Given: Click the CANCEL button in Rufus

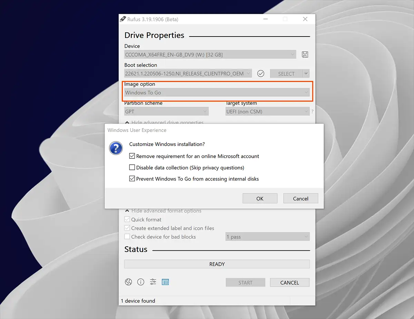Looking at the screenshot, I should (x=289, y=282).
